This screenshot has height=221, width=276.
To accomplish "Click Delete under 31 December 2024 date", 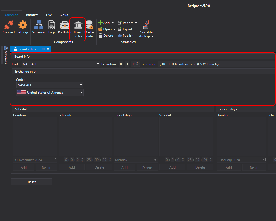I will click(x=46, y=168).
